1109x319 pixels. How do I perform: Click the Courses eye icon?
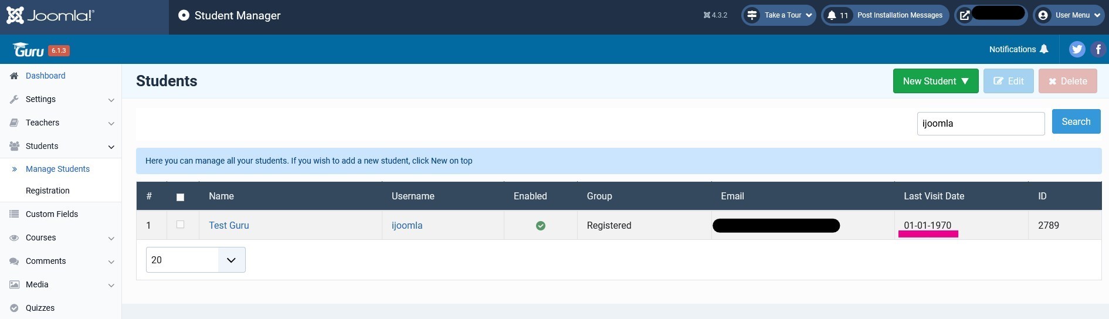(14, 237)
